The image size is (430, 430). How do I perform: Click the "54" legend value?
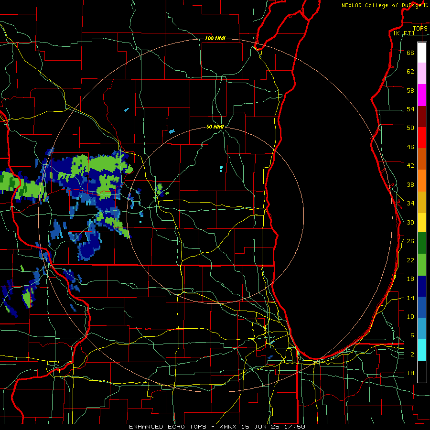coord(410,109)
